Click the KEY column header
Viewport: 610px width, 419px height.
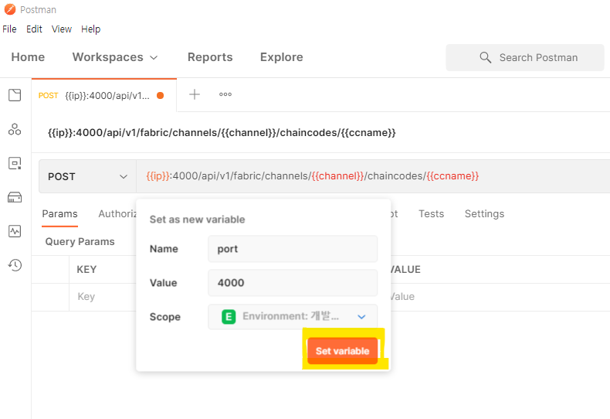[x=86, y=270]
